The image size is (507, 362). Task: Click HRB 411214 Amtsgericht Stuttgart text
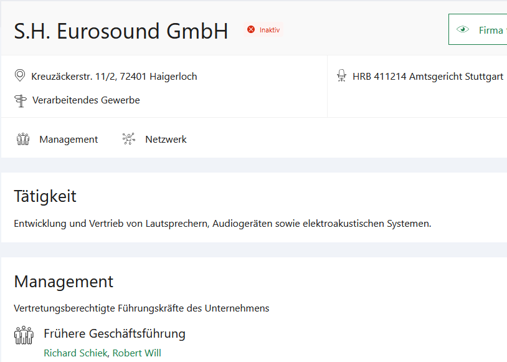click(x=428, y=77)
